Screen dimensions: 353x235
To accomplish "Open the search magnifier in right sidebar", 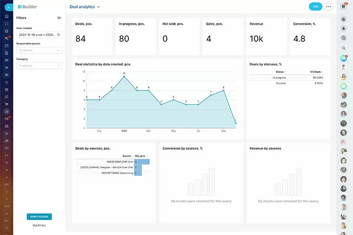I will coord(344,48).
